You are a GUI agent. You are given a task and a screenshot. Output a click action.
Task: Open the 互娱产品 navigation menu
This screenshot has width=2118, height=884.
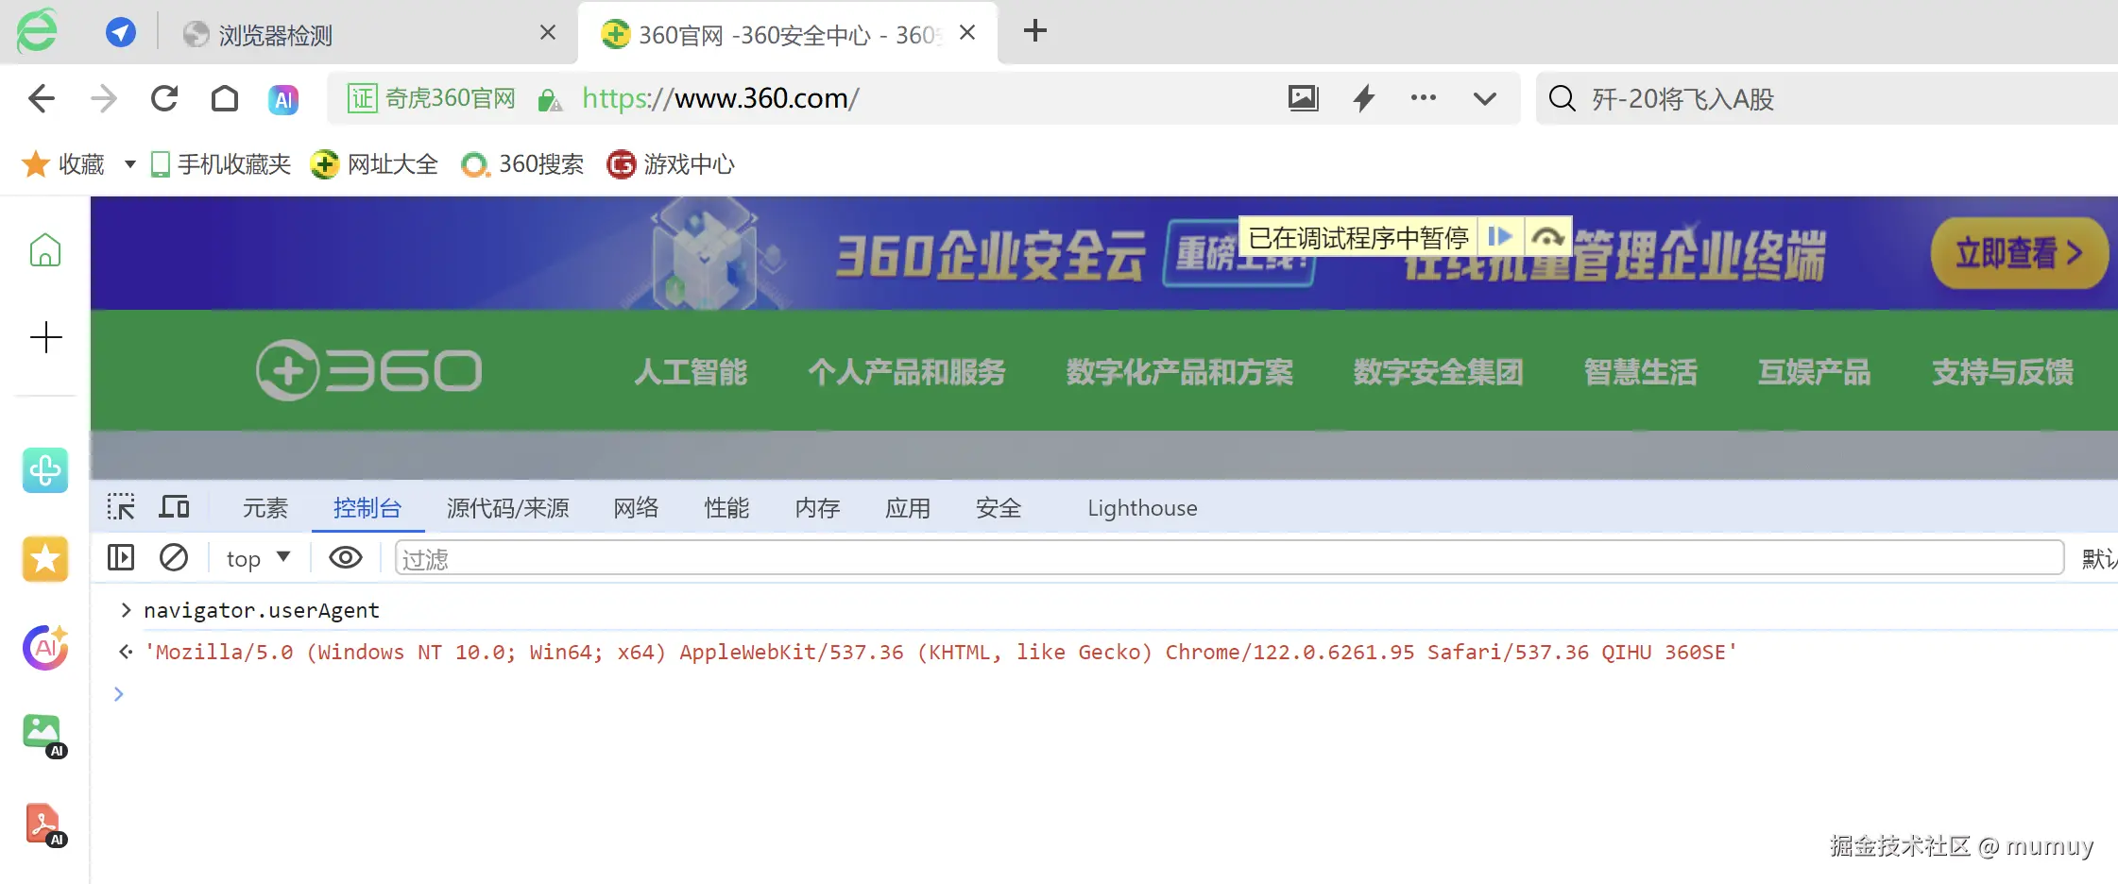1815,371
